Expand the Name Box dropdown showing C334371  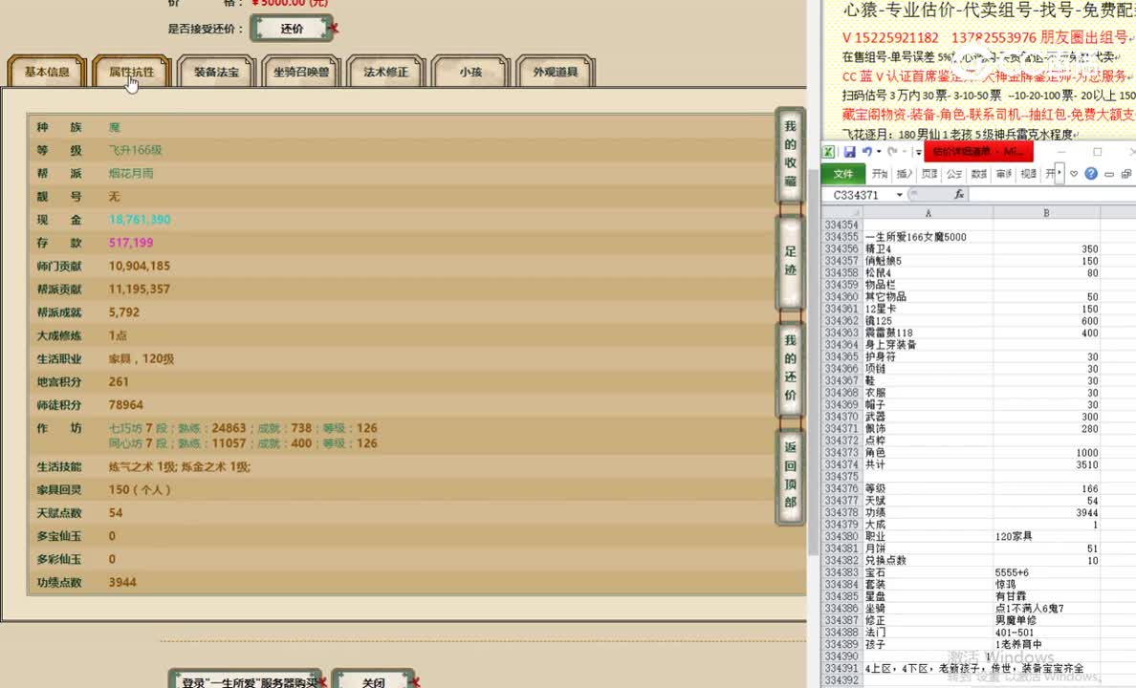(x=899, y=194)
